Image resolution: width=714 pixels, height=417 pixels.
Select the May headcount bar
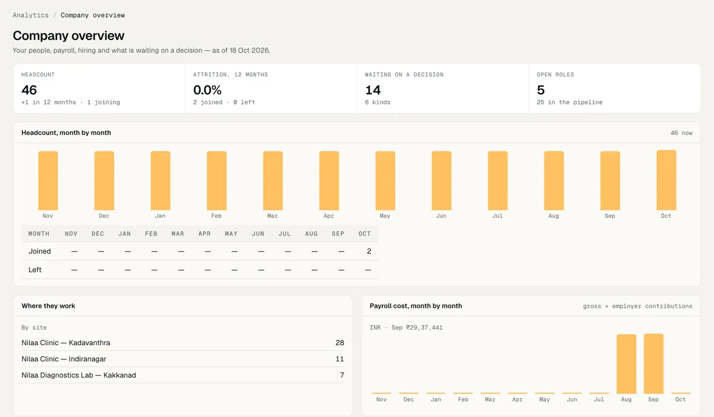tap(385, 181)
